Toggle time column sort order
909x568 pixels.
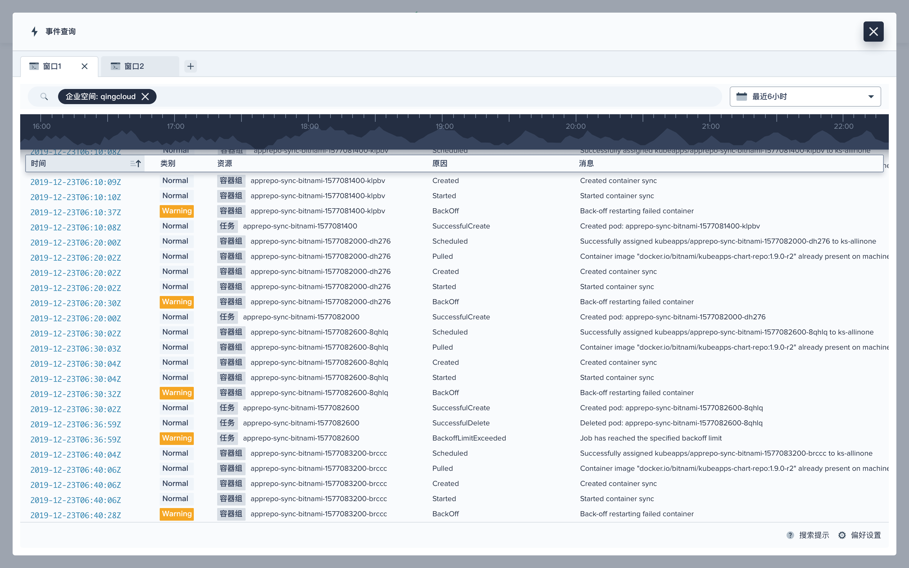tap(135, 163)
